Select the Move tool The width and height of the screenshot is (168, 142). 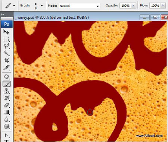point(6,32)
